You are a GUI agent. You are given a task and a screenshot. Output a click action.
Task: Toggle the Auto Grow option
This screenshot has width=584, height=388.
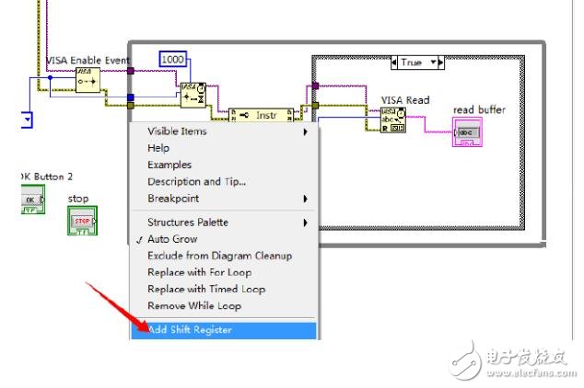point(172,239)
